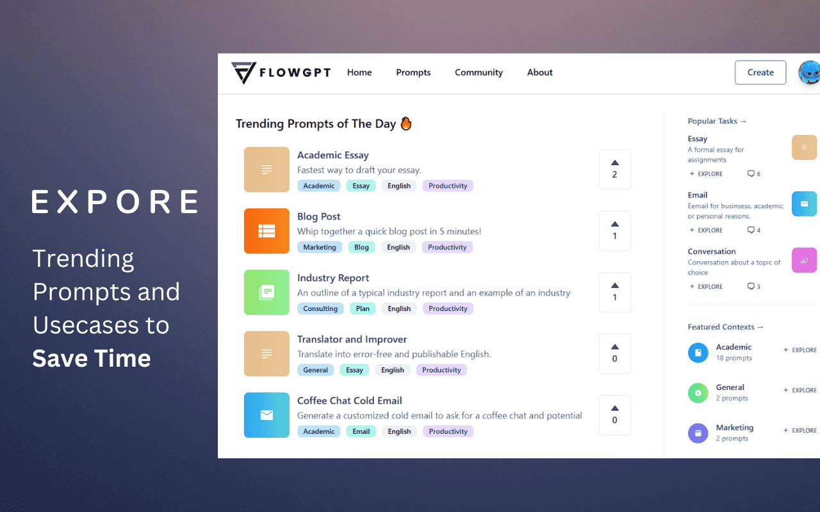Viewport: 820px width, 512px height.
Task: Explore the Email task
Action: 706,230
